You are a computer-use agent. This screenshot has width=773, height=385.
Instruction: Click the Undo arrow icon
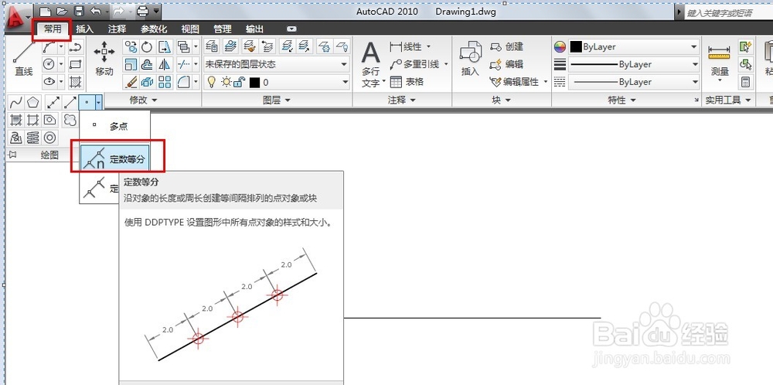click(96, 11)
